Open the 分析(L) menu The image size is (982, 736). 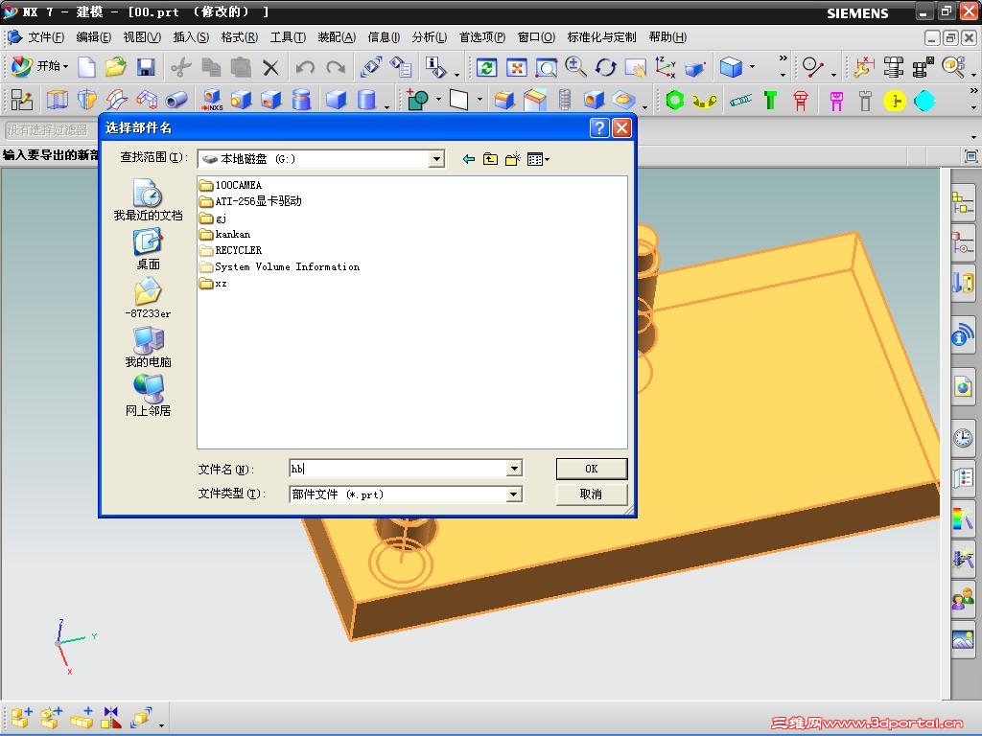(x=429, y=37)
